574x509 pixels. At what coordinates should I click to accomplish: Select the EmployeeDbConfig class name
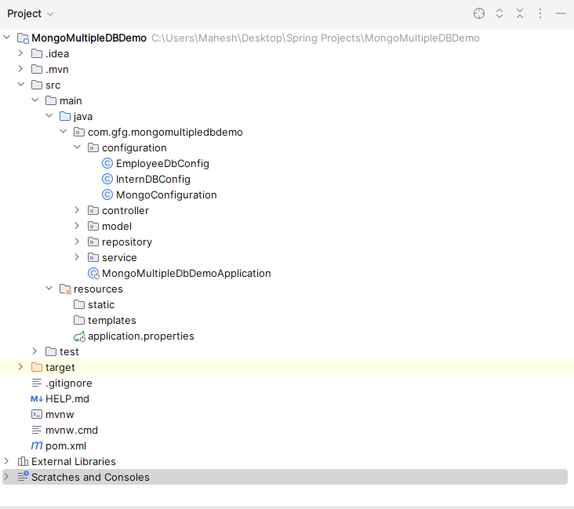click(162, 163)
